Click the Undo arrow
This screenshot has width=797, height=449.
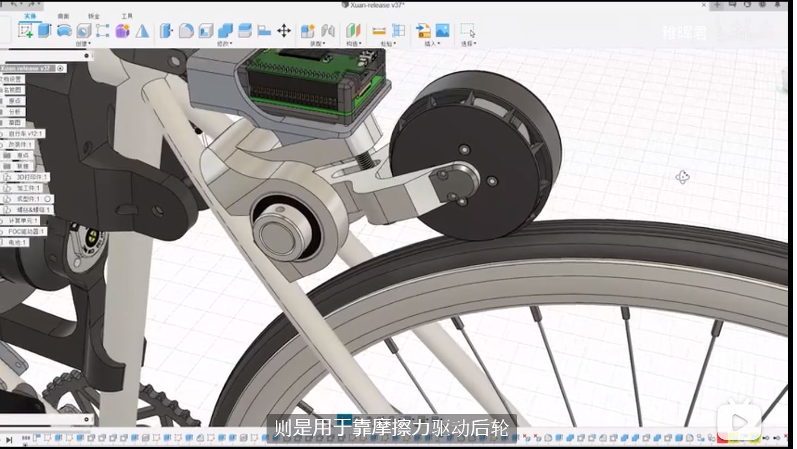14,4
